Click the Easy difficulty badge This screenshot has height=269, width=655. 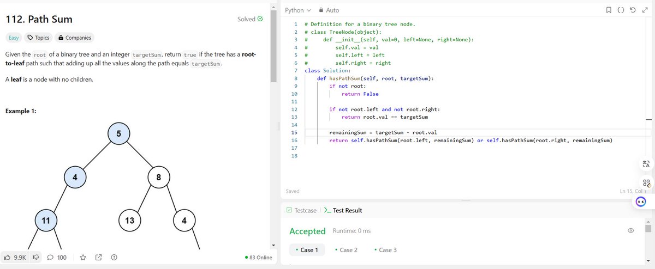(x=13, y=38)
